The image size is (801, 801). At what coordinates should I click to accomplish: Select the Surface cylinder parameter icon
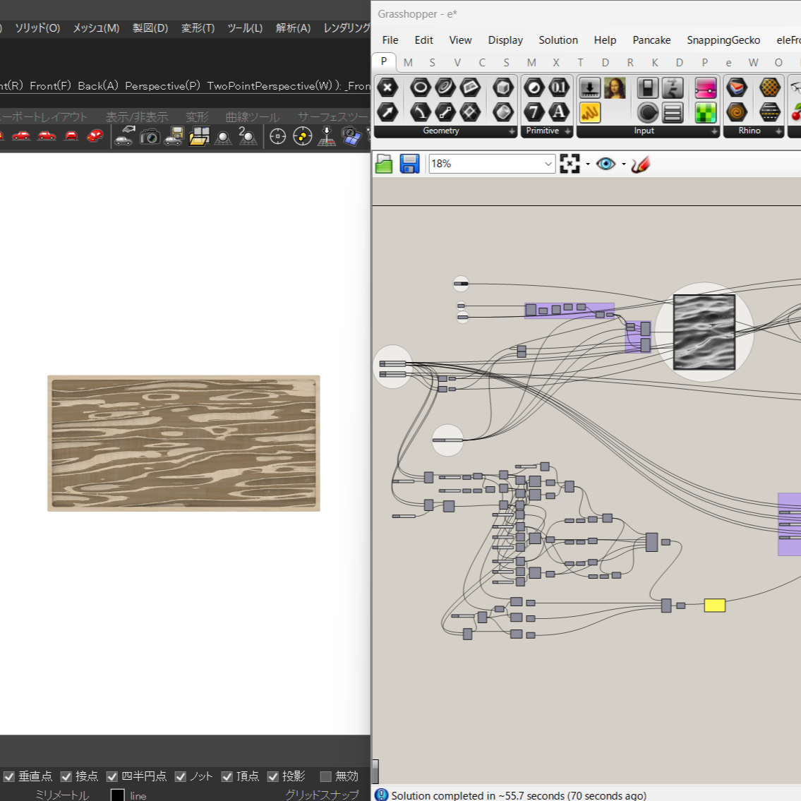503,112
